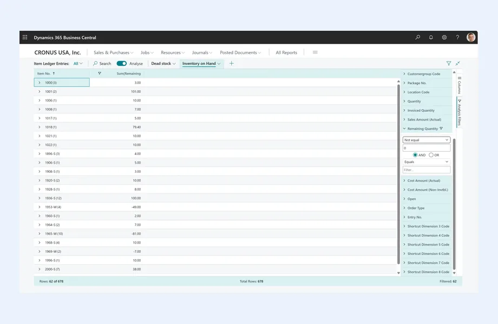498x324 pixels.
Task: Open the Analysis Filters side panel tab
Action: [459, 112]
